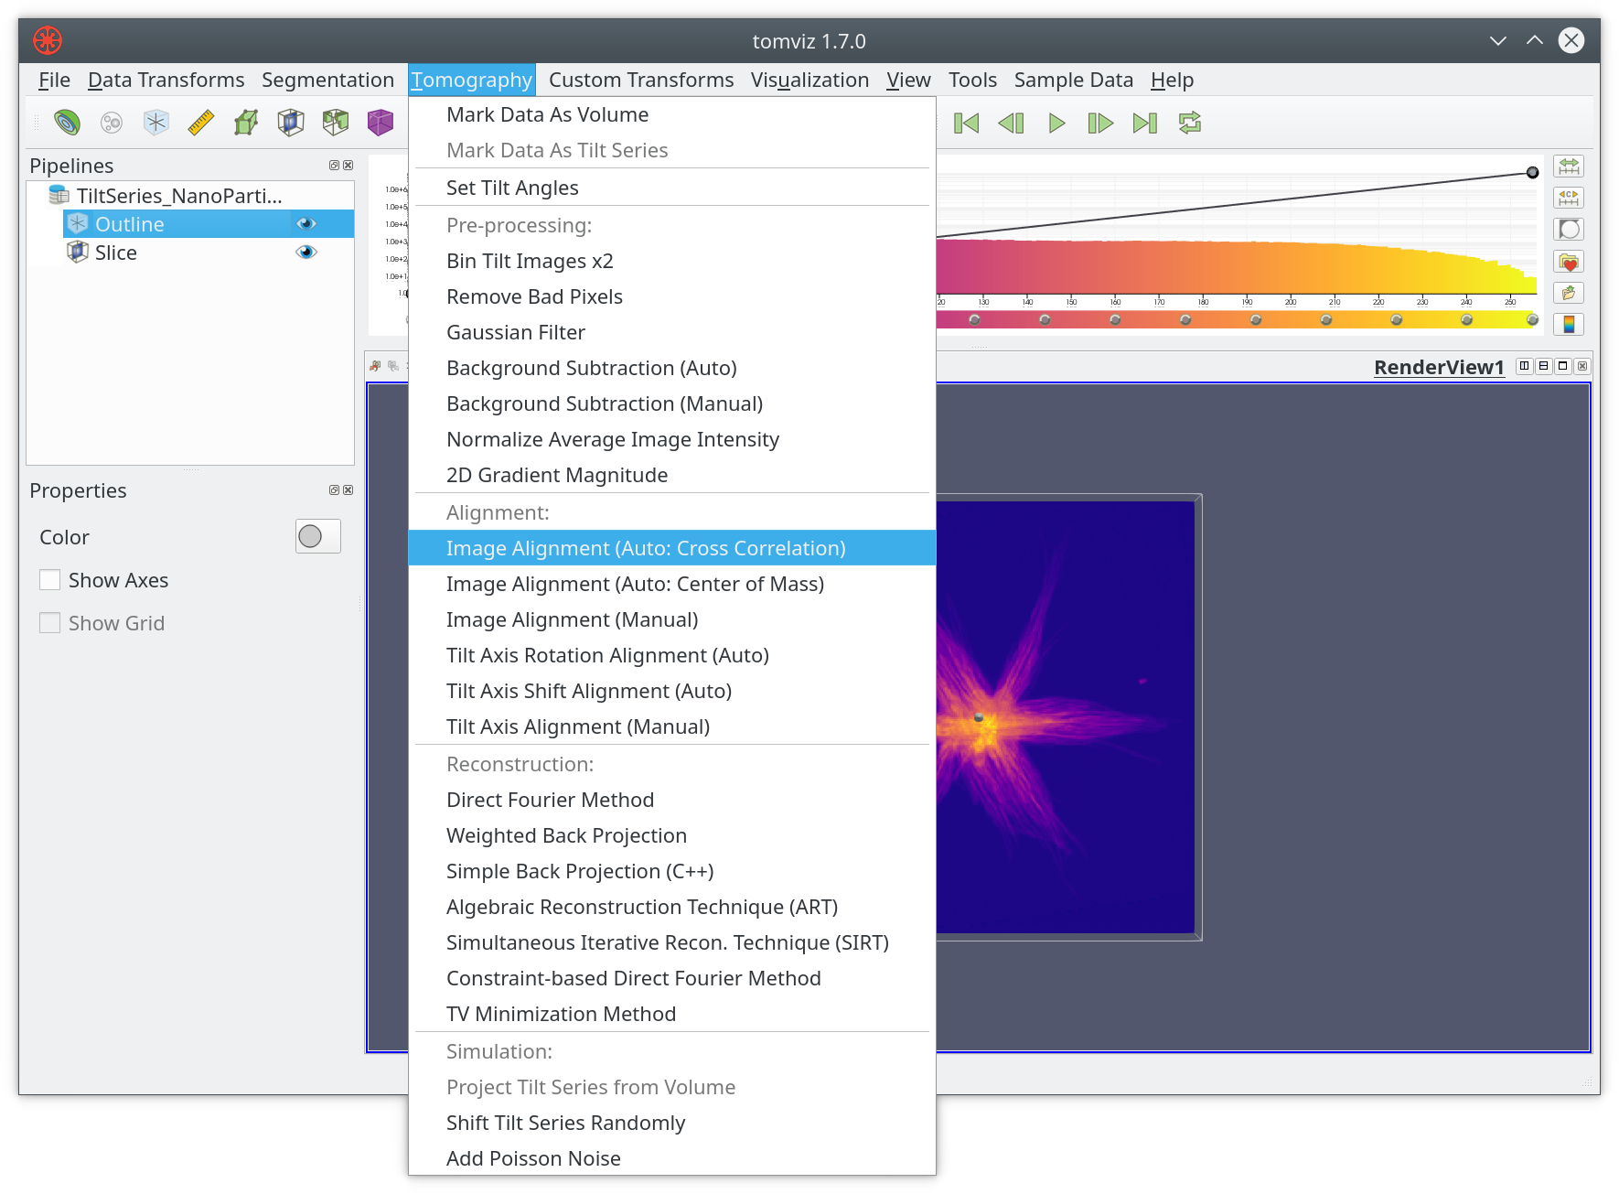Choose Image Alignment (Manual)
Viewport: 1619px width, 1194px height.
[x=672, y=619]
